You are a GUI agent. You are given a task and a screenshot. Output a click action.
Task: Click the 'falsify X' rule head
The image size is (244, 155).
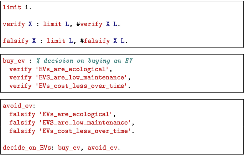19,41
